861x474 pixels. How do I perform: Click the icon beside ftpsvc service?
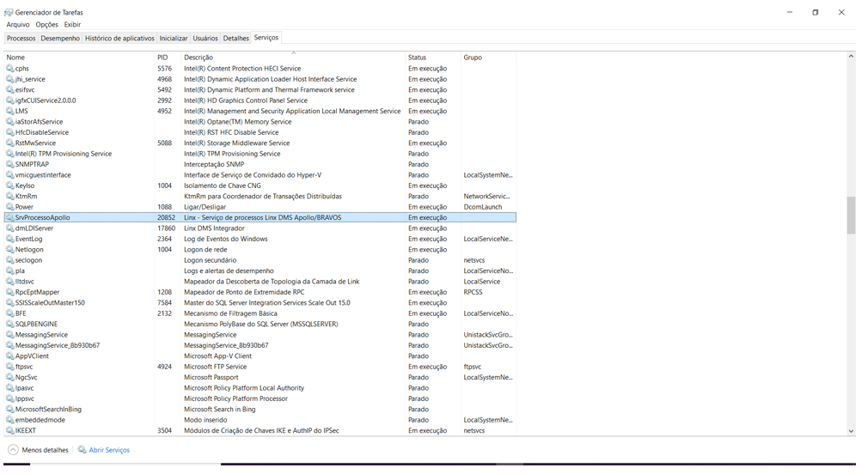(x=10, y=367)
